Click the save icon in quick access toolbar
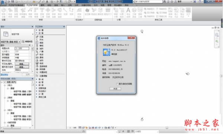Screen dimensions: 223x134 click(13, 1)
